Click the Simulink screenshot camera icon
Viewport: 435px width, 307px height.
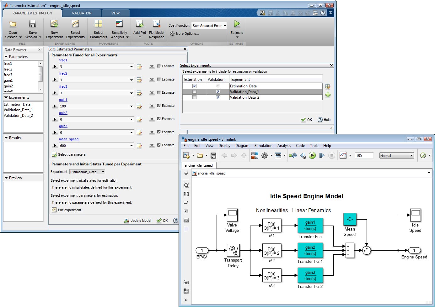click(x=186, y=282)
